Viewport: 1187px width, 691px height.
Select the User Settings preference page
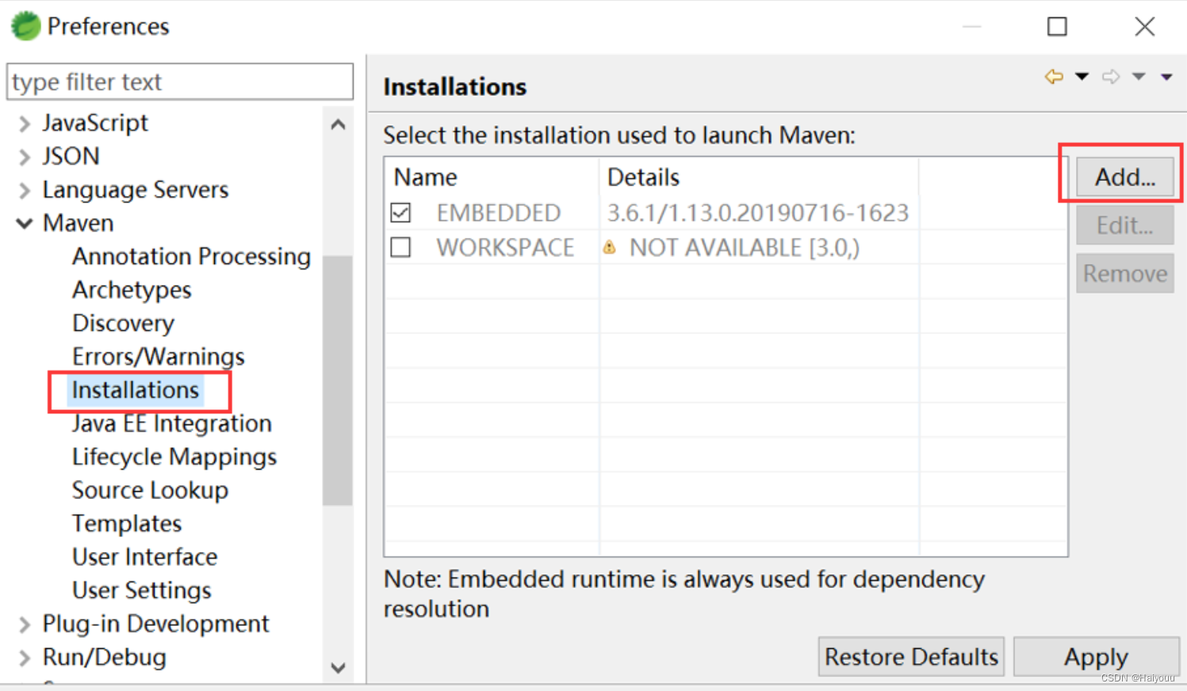141,590
